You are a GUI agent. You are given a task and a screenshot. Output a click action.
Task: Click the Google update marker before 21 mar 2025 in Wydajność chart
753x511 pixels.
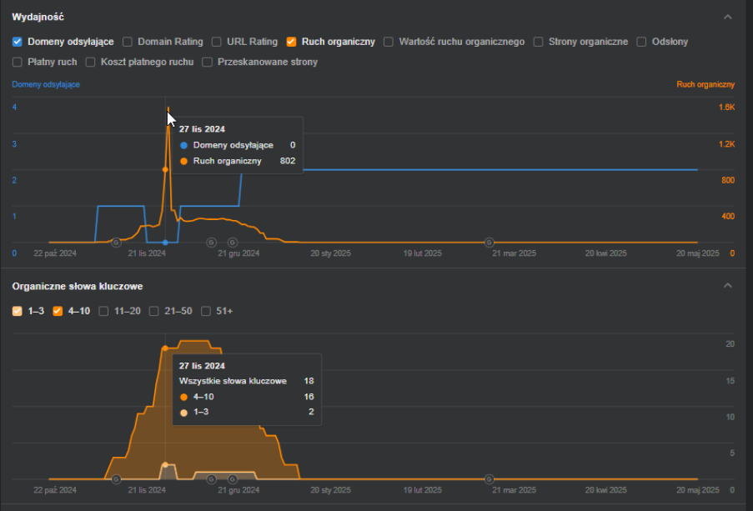coord(489,243)
